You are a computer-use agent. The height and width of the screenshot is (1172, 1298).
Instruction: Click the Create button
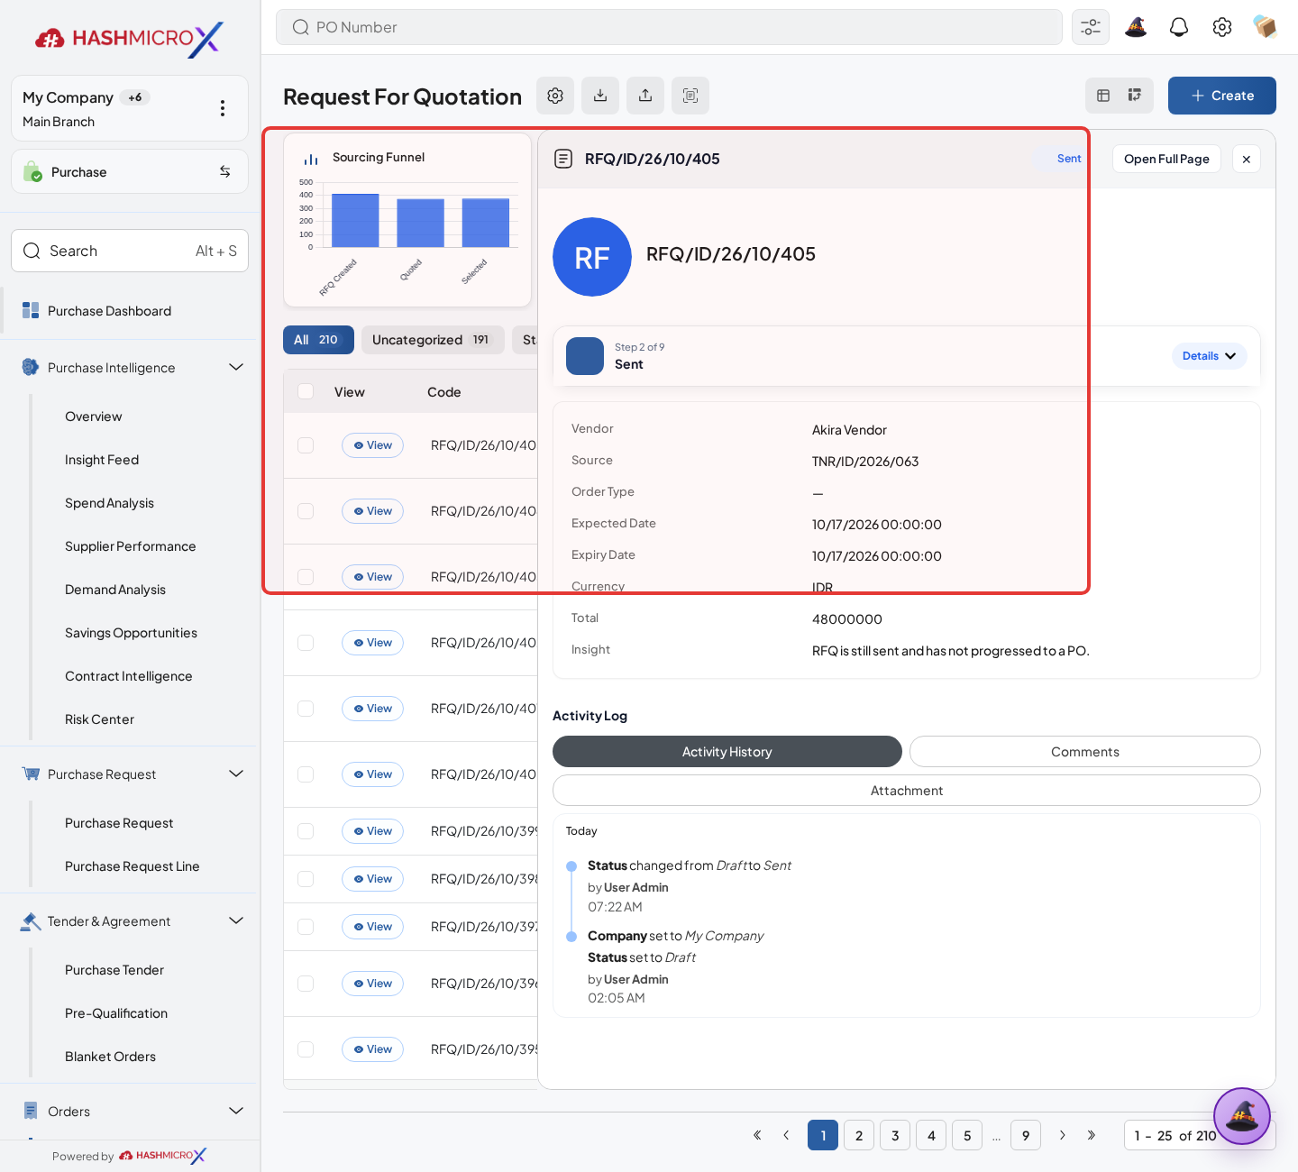pyautogui.click(x=1222, y=96)
